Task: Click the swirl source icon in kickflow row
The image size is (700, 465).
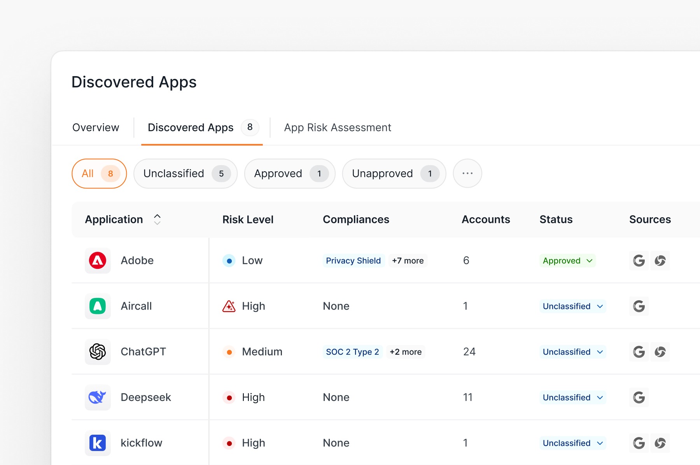Action: [x=660, y=443]
